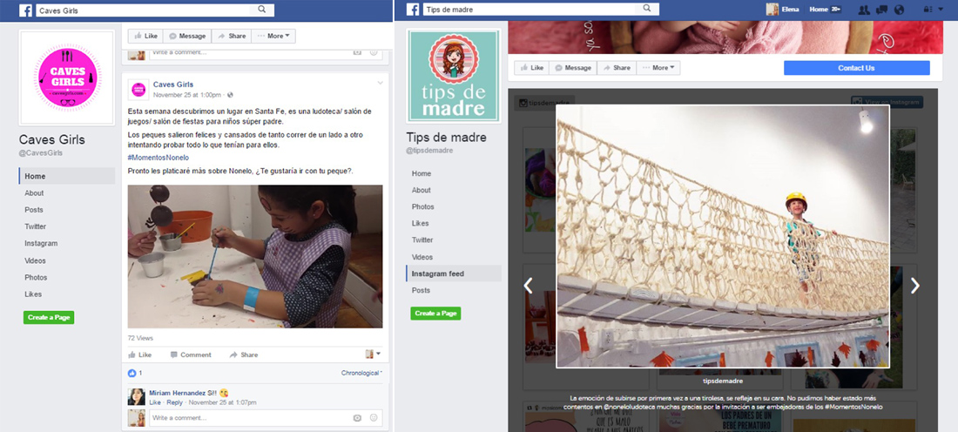
Task: Open post options chevron on Caves Girls post
Action: tap(380, 83)
